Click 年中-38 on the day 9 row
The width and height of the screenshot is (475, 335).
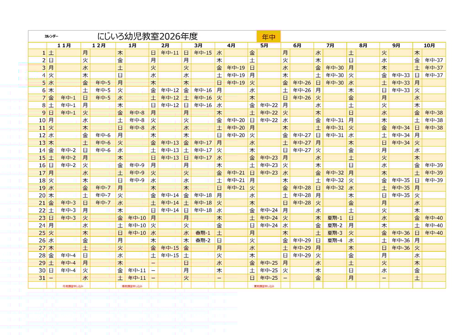click(x=434, y=113)
